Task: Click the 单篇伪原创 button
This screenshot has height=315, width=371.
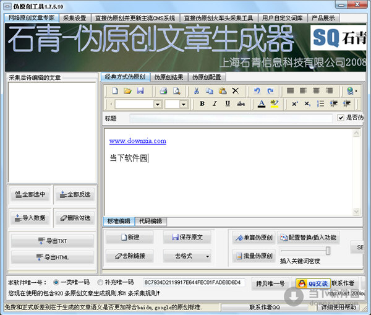Action: 254,238
